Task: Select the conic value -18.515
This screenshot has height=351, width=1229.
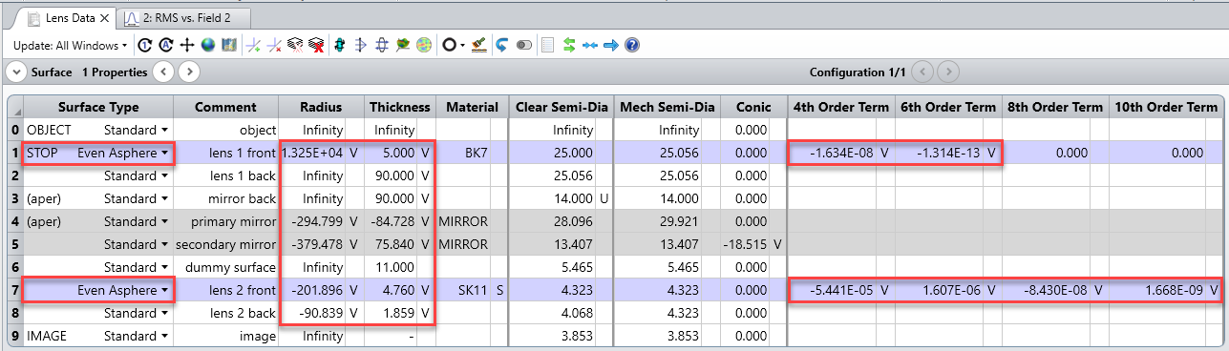Action: (745, 244)
